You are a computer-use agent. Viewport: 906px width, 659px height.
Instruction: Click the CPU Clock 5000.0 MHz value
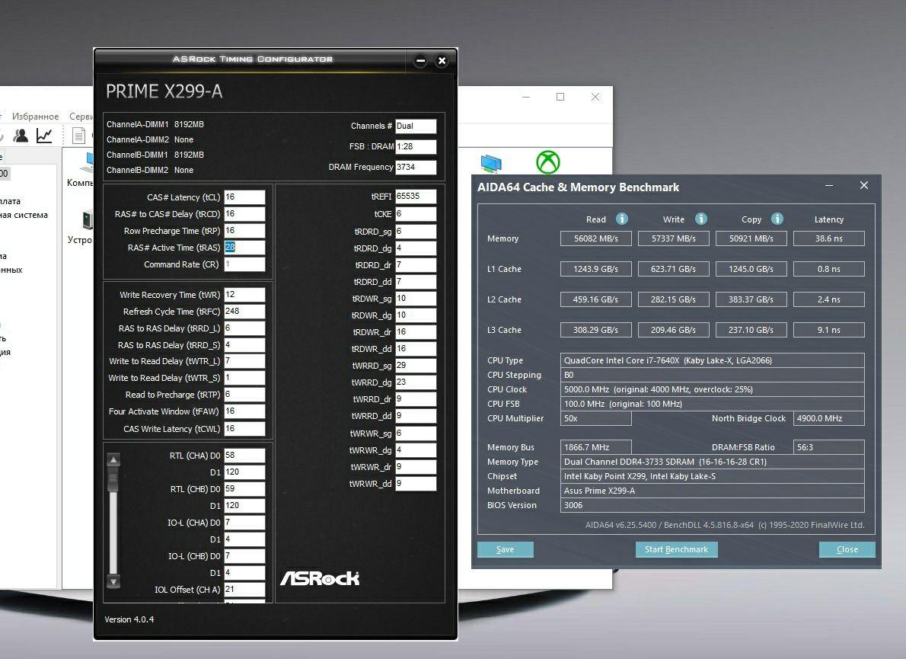[x=712, y=389]
